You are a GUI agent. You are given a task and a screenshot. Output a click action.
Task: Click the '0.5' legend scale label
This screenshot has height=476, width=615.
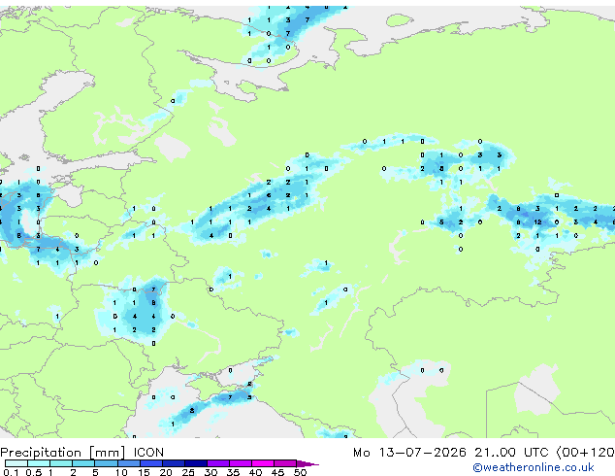[x=34, y=472]
